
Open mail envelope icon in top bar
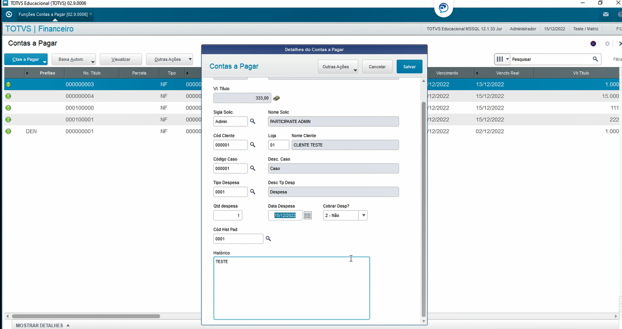606,15
